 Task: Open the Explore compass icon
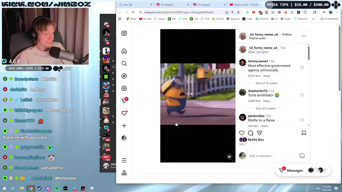tap(124, 76)
